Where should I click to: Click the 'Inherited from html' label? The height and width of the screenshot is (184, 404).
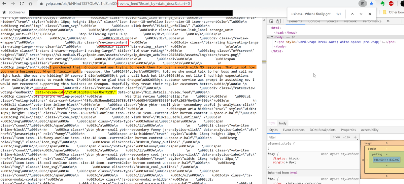(x=282, y=173)
